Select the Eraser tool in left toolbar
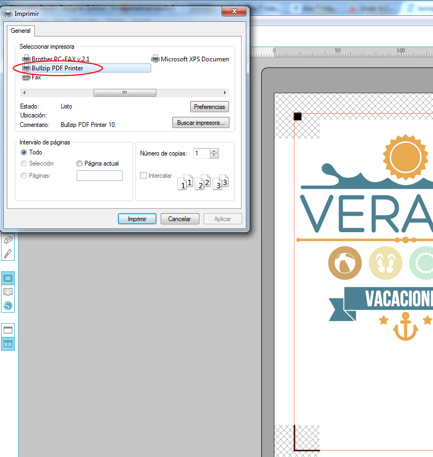 [8, 240]
